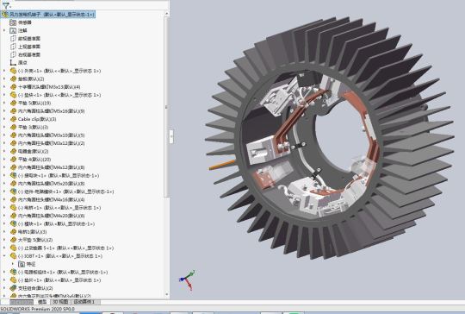Click the XYZ orientation triad

(187, 279)
